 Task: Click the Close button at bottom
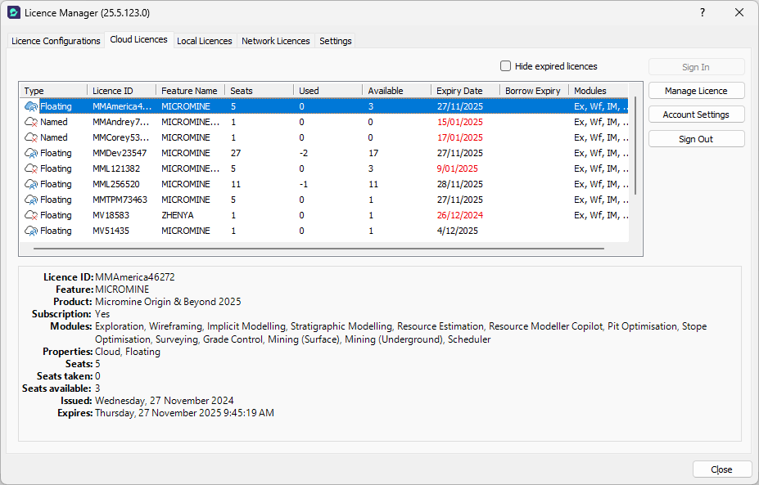point(721,469)
